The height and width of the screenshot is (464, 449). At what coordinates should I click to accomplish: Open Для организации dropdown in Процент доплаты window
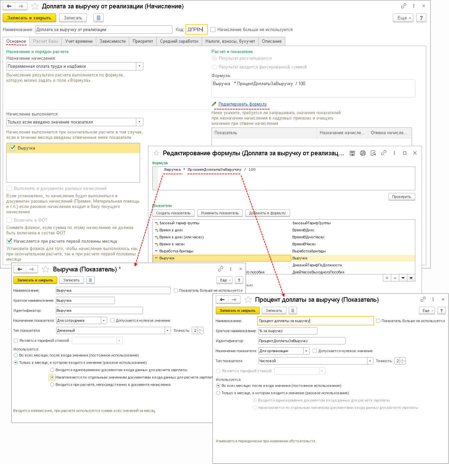306,351
